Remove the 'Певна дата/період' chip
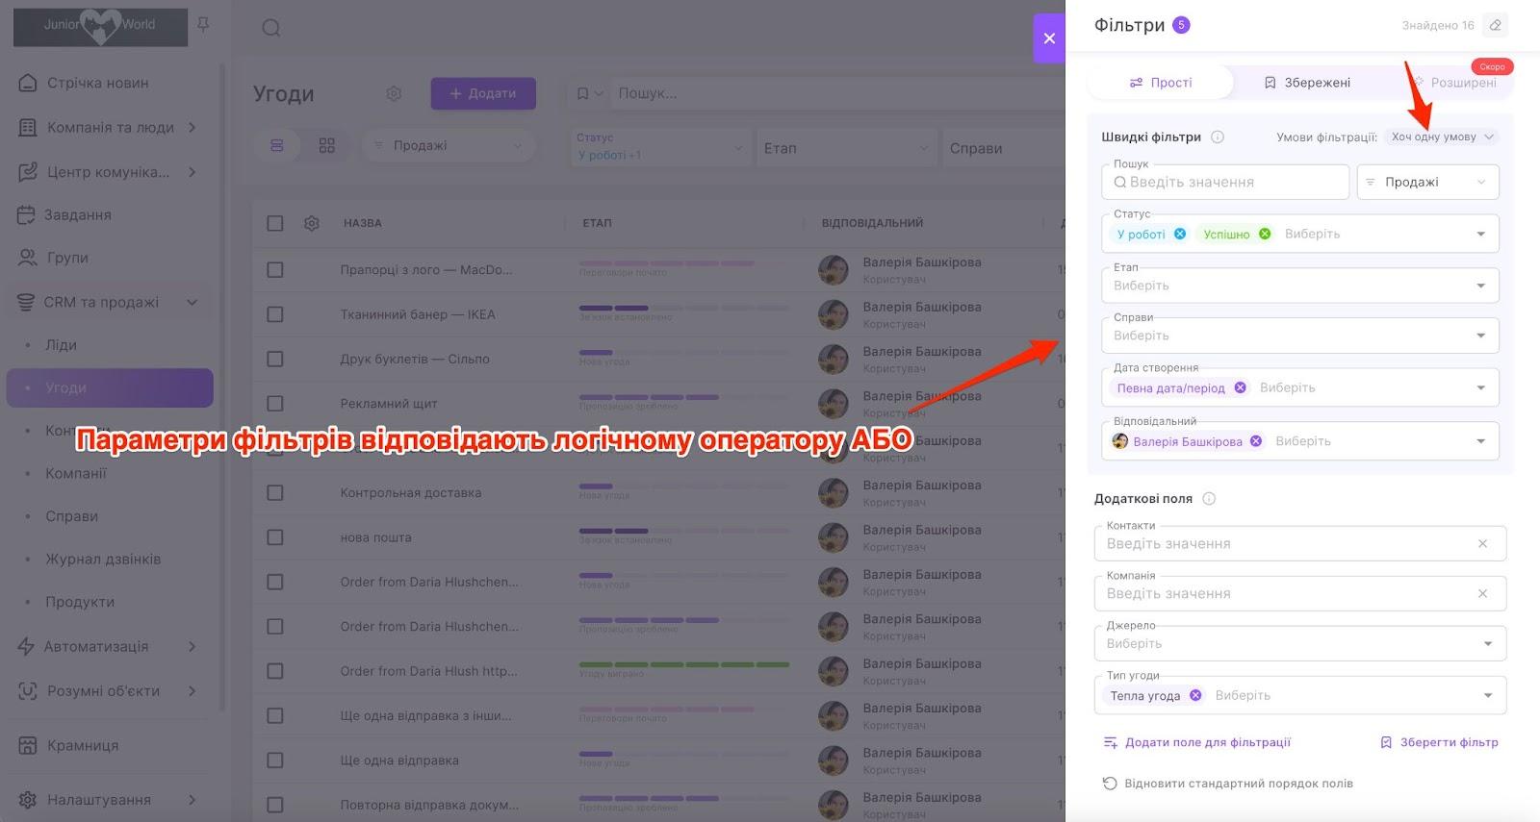This screenshot has height=822, width=1540. coord(1240,387)
